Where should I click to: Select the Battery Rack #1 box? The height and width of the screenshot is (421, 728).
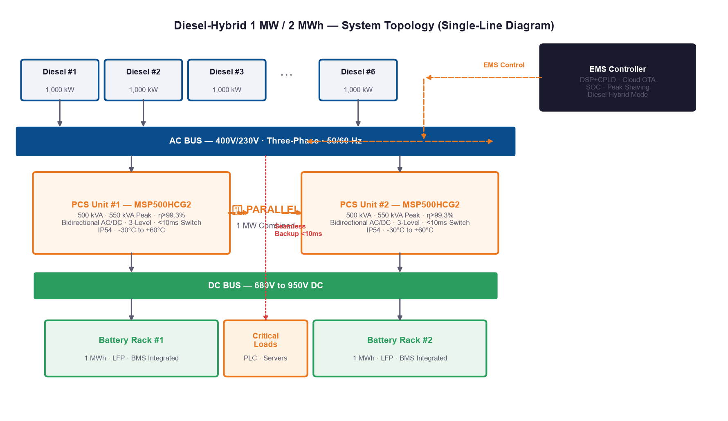131,348
